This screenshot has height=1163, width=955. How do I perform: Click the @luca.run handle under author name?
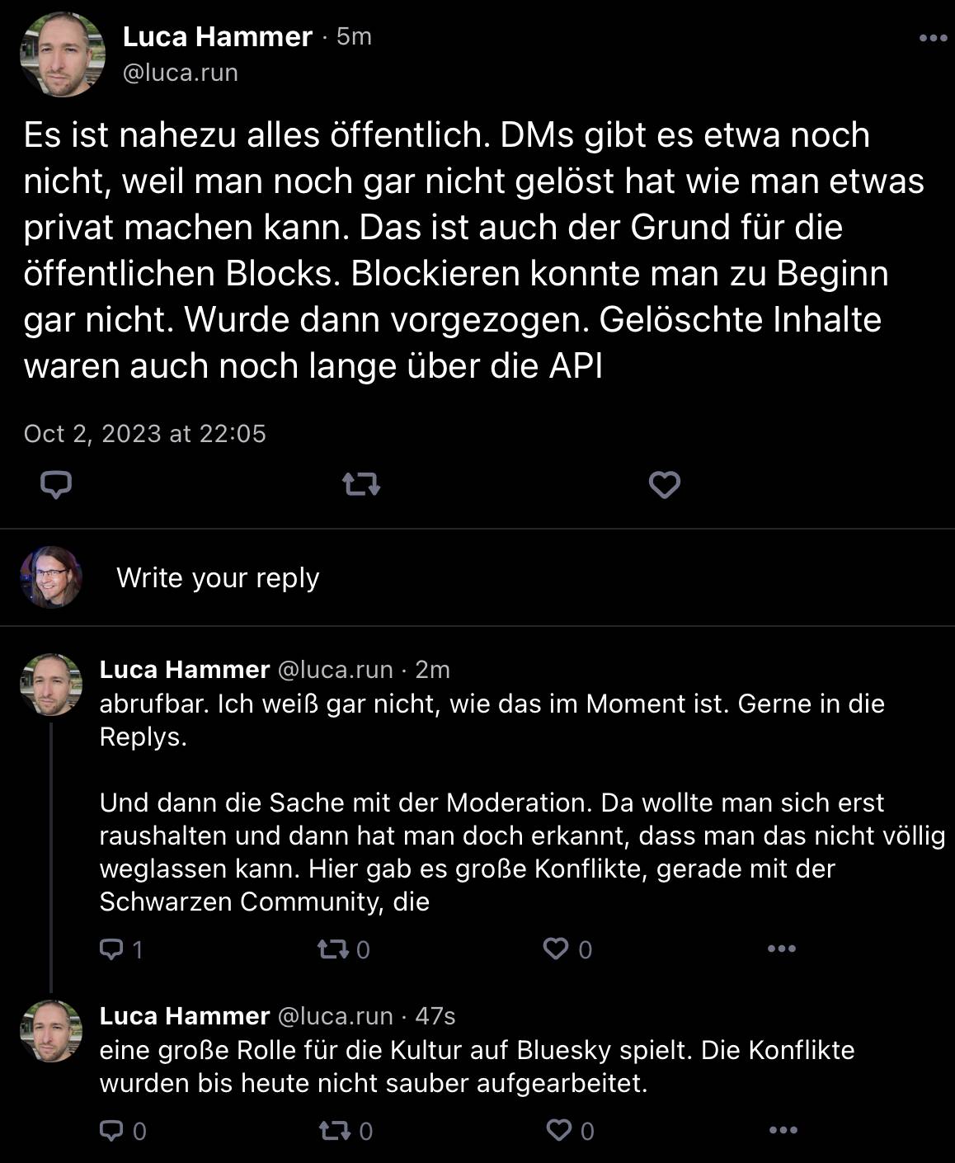[180, 73]
